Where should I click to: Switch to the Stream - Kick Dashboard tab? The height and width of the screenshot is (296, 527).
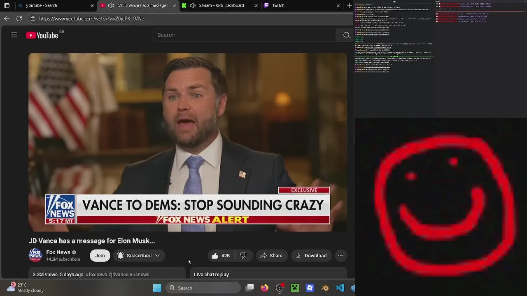[x=221, y=5]
